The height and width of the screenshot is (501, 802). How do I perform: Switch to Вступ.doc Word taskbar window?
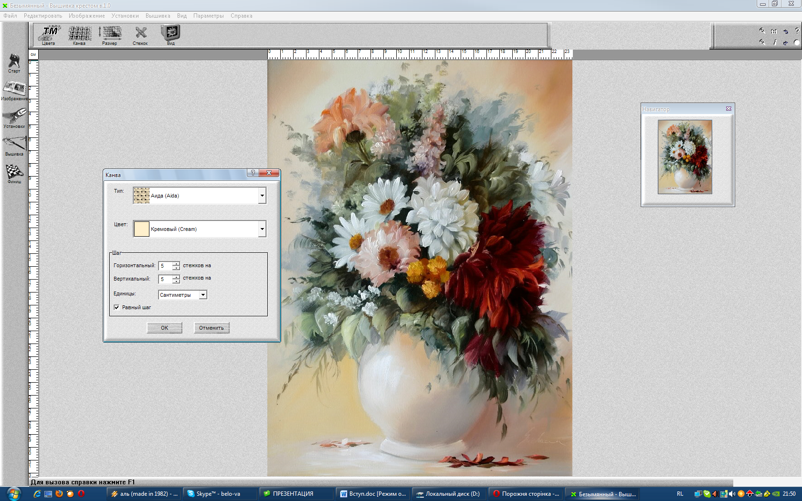[x=372, y=494]
